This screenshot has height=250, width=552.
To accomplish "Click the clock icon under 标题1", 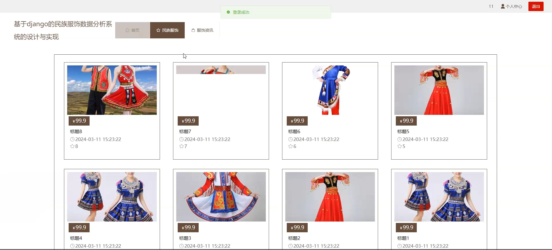I will (400, 246).
